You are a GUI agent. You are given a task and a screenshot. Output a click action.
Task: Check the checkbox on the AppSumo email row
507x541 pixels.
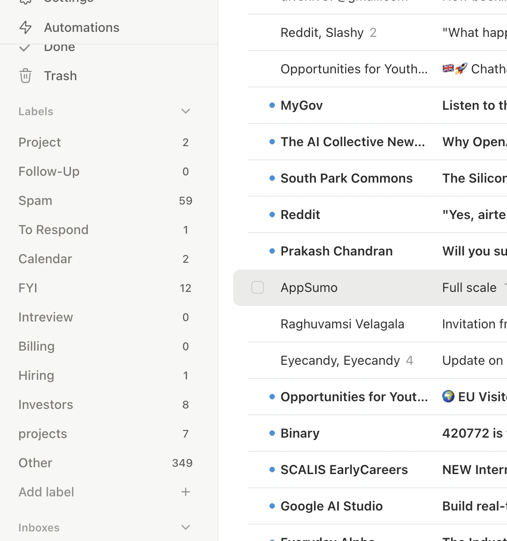[x=258, y=287]
